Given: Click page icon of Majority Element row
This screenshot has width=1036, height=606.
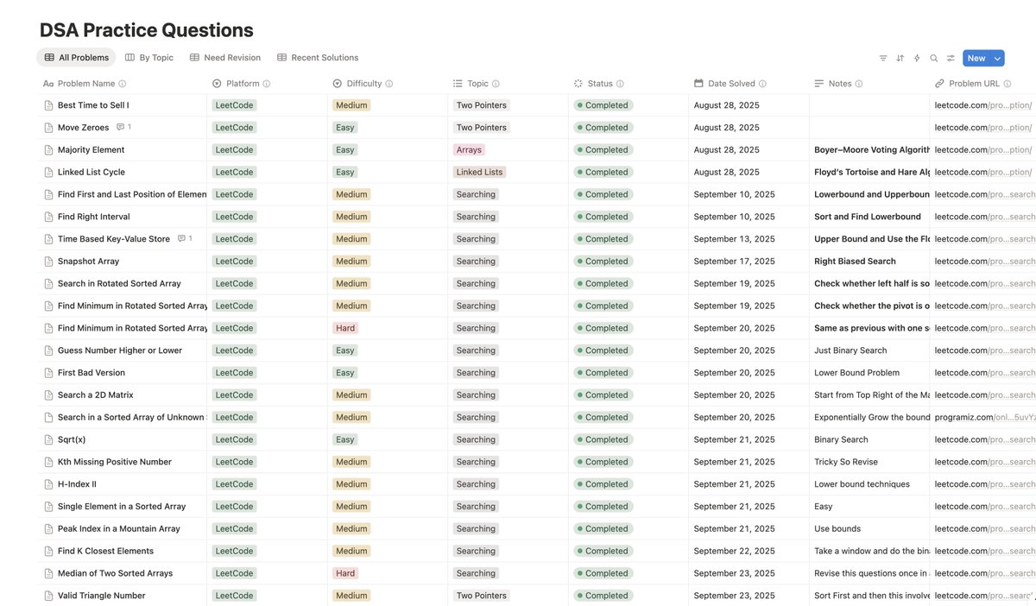Looking at the screenshot, I should (x=48, y=149).
